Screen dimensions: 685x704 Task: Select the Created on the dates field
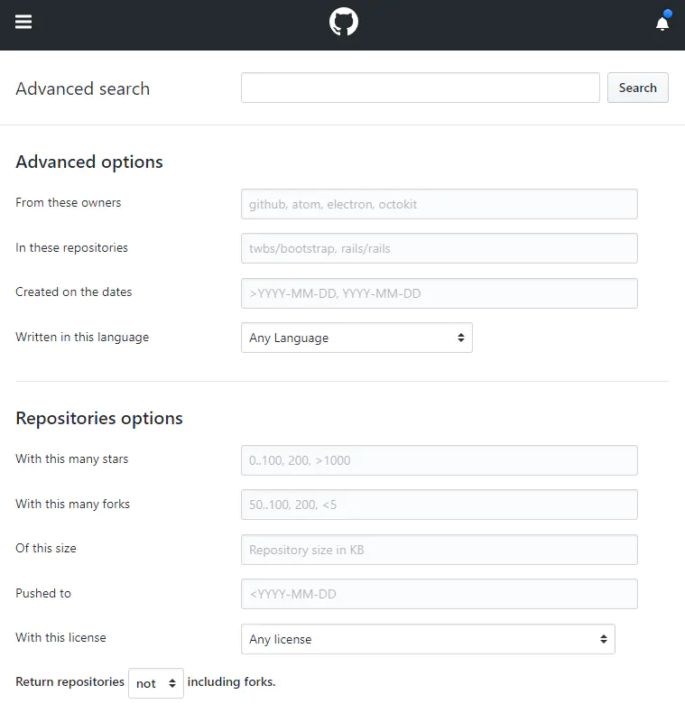click(439, 293)
